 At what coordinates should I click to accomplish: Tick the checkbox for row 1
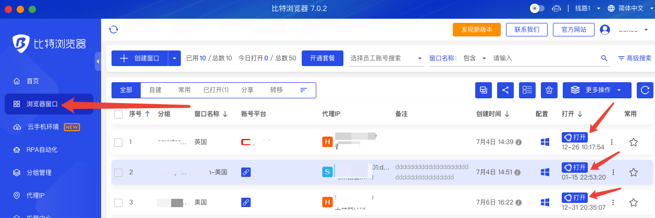[x=118, y=142]
